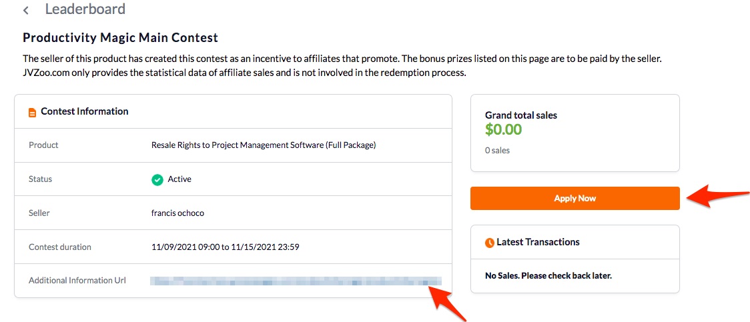Click the Resale Rights product name text
Viewport: 750px width, 322px height.
click(x=264, y=145)
